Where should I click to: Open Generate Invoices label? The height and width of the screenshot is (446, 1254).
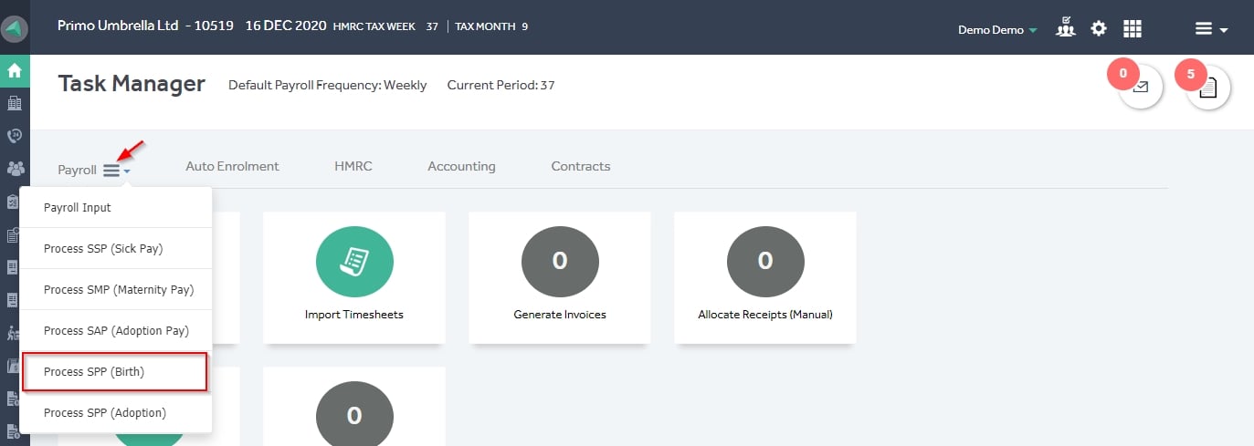tap(560, 315)
